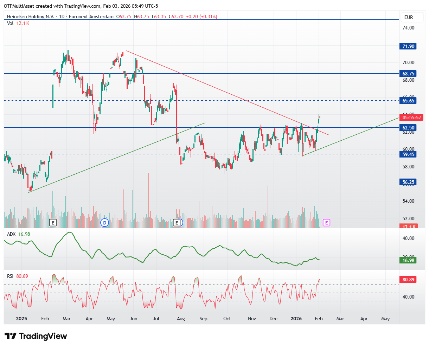Click the 68.75 price level label
The image size is (429, 348).
pyautogui.click(x=408, y=74)
